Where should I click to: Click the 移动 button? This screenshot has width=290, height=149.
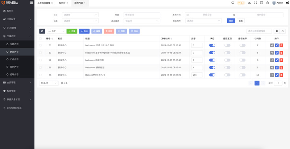(x=134, y=31)
